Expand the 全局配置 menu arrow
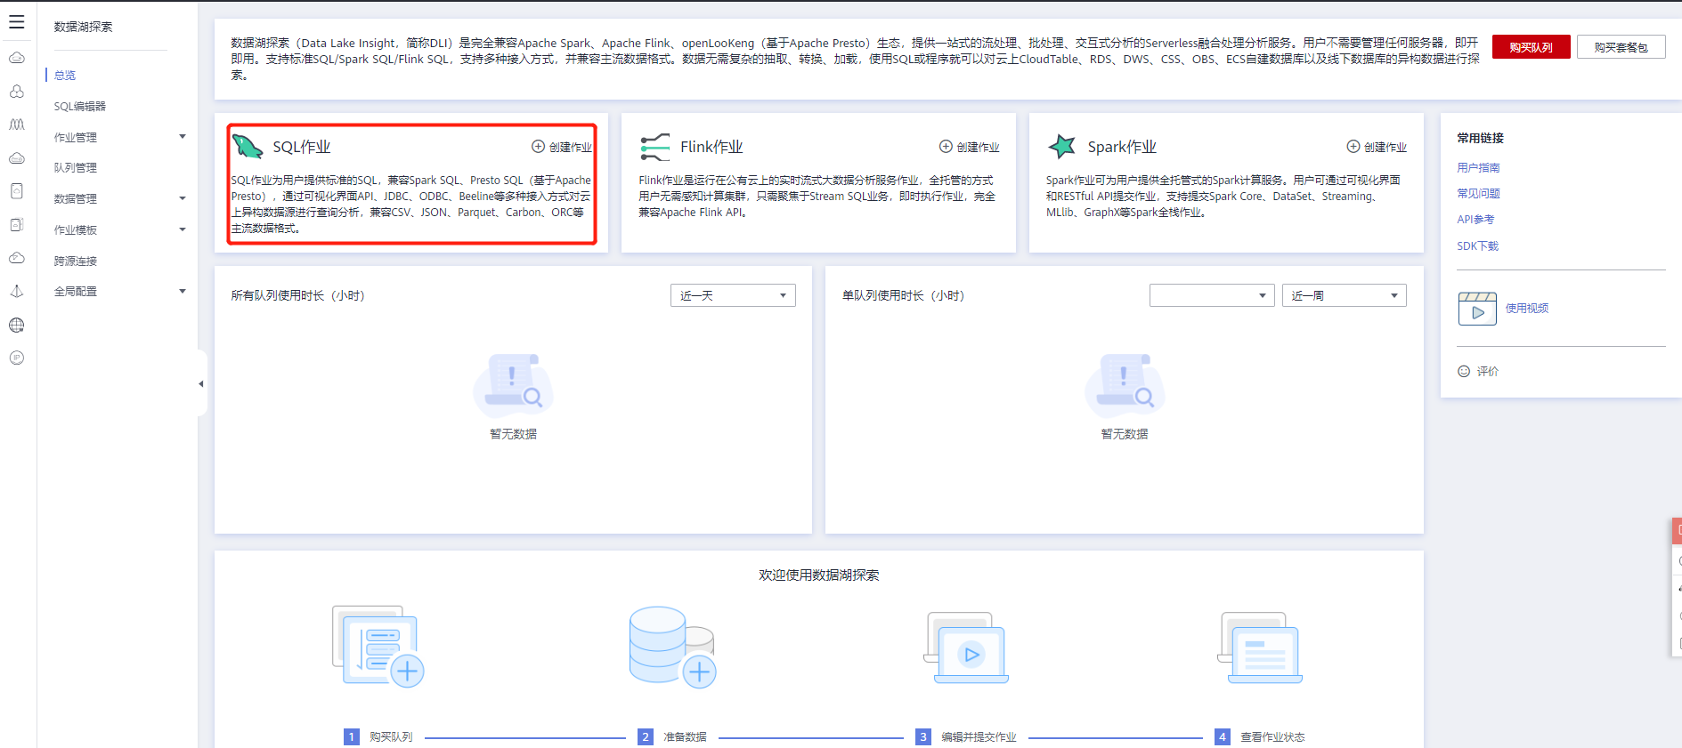This screenshot has width=1682, height=748. pyautogui.click(x=183, y=291)
